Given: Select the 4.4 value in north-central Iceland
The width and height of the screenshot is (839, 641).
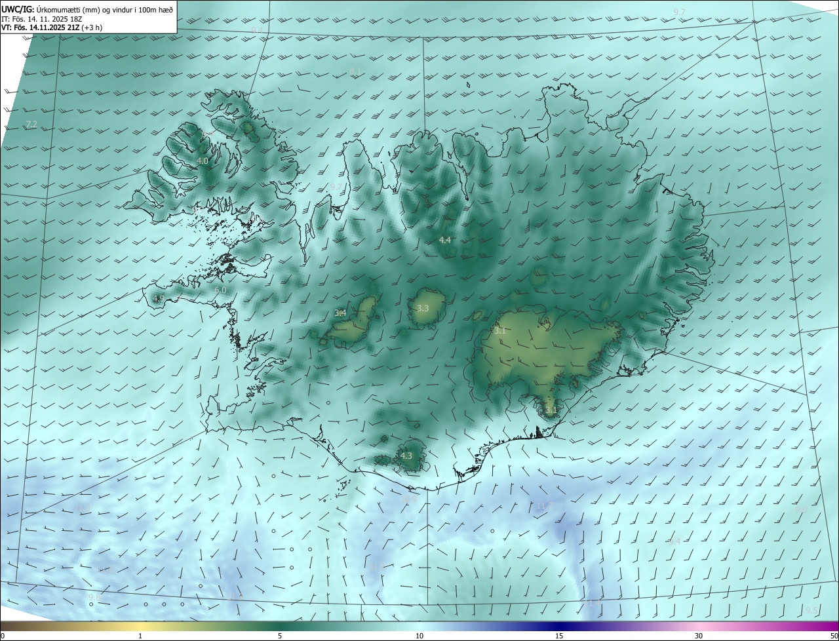Looking at the screenshot, I should tap(445, 241).
